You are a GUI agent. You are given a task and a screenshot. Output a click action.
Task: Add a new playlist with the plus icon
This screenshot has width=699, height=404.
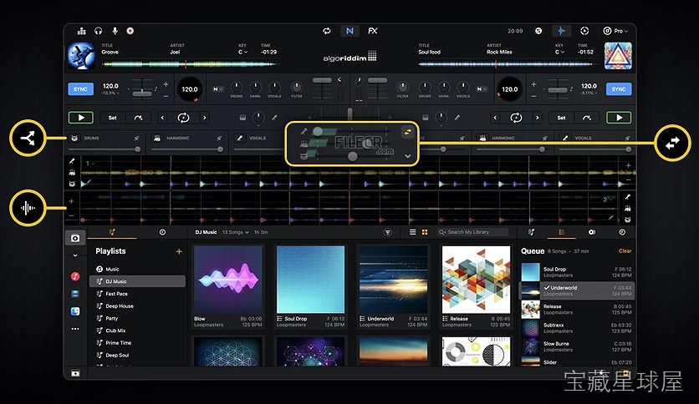point(179,251)
